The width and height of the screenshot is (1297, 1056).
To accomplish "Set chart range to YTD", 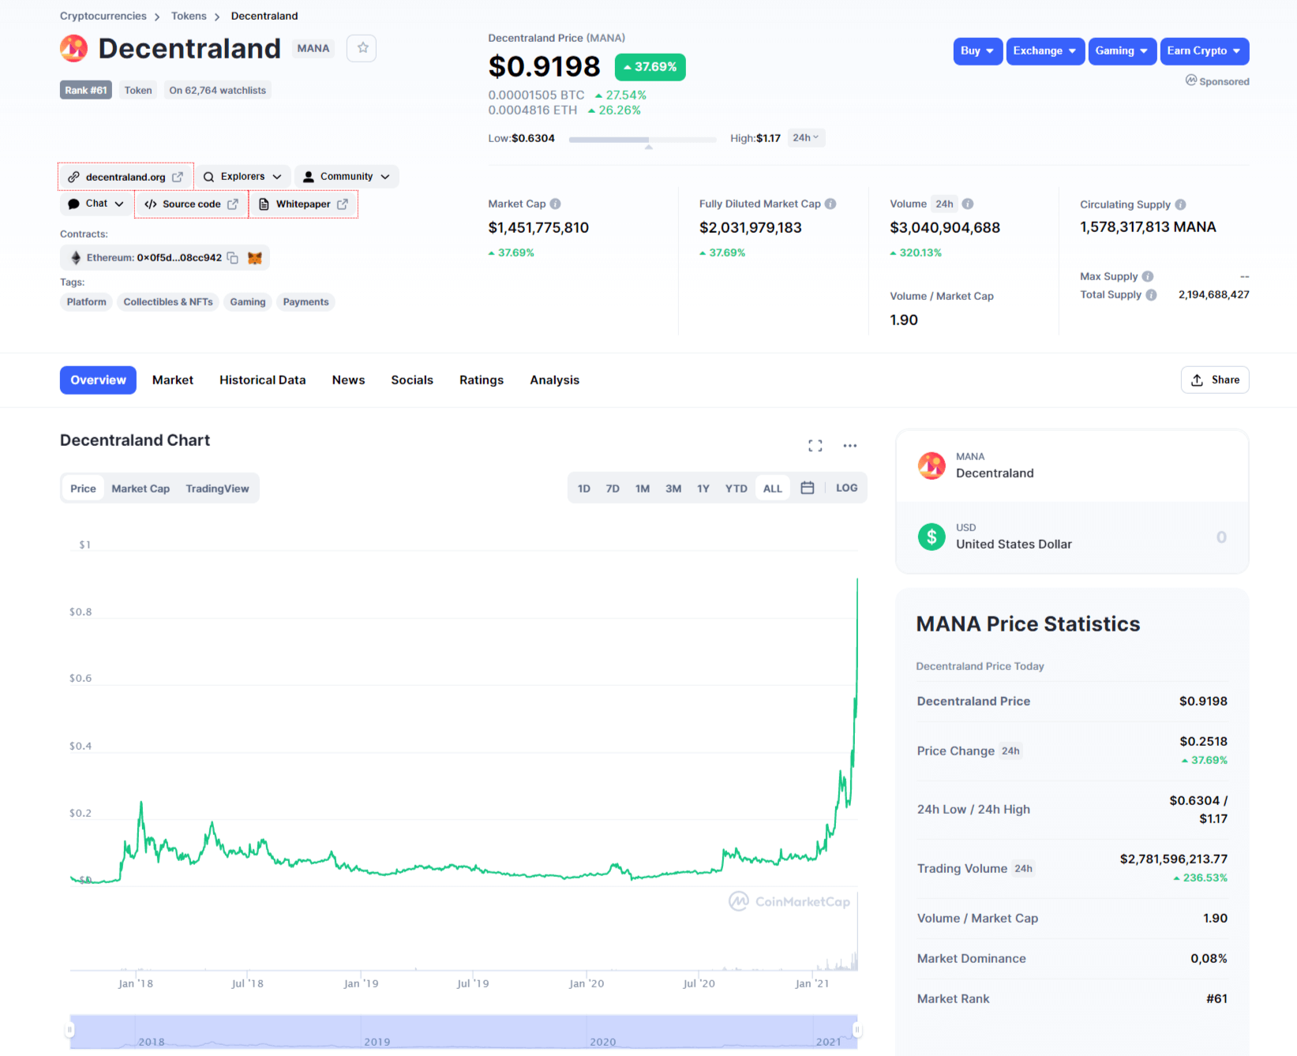I will (737, 489).
